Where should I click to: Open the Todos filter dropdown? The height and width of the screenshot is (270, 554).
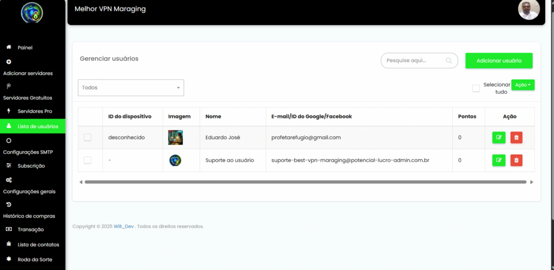pyautogui.click(x=131, y=88)
